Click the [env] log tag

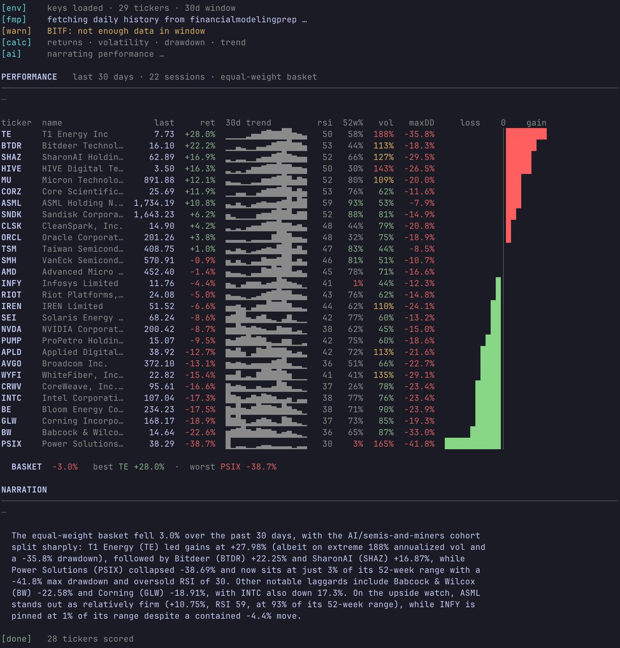coord(14,8)
